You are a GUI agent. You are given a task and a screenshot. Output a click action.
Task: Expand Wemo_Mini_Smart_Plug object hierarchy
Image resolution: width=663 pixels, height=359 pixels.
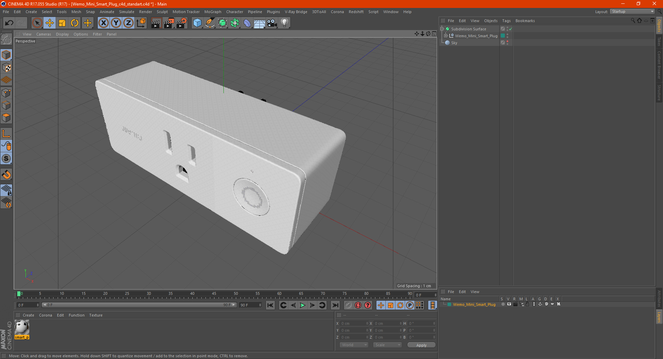446,36
